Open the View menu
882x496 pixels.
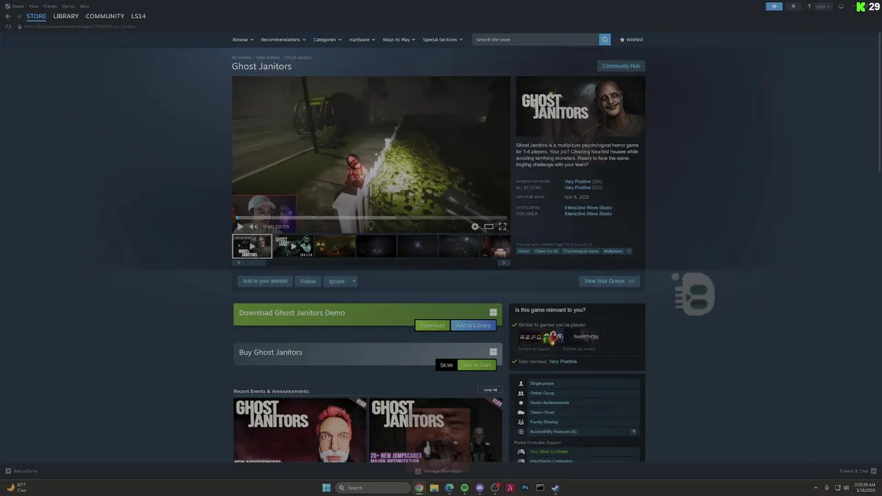[33, 6]
